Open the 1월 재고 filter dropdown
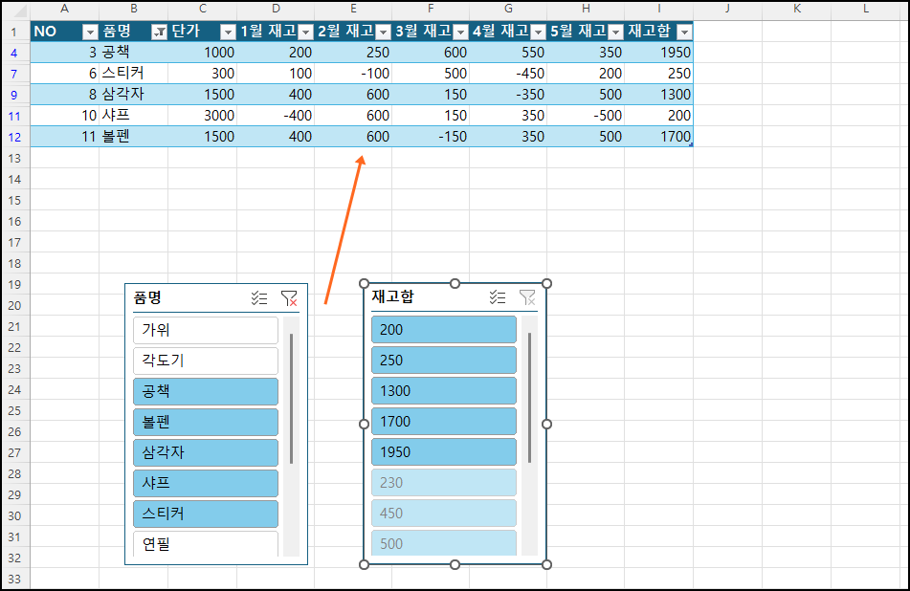Screen dimensions: 910x591 306,32
